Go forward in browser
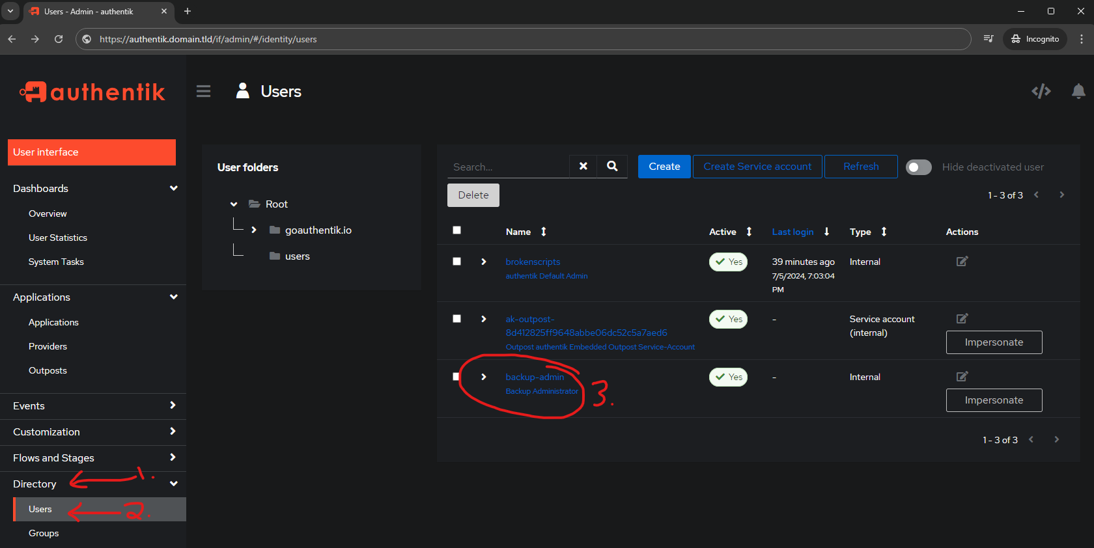This screenshot has width=1094, height=548. 35,39
